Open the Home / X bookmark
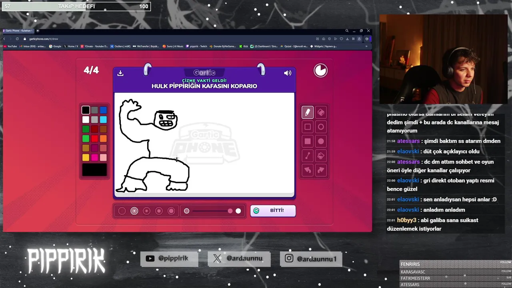 click(x=71, y=46)
